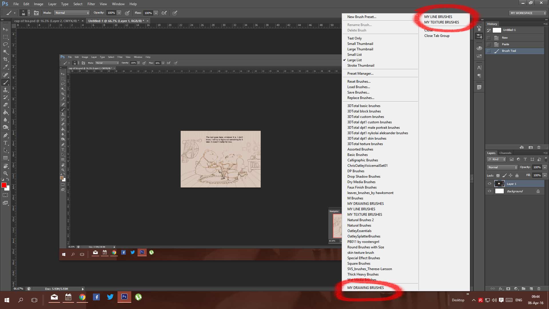Open Google Chrome from the taskbar
Viewport: 549px width, 309px height.
click(82, 297)
